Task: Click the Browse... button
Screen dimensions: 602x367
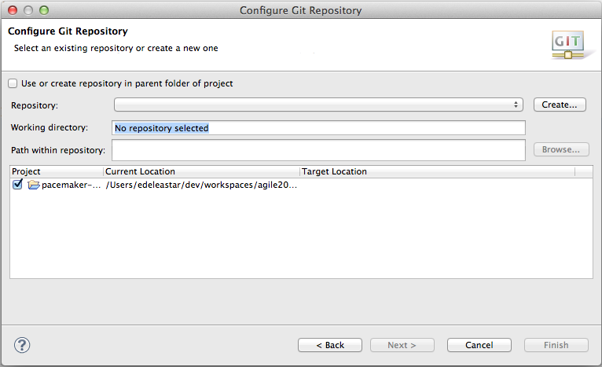Action: click(x=561, y=149)
